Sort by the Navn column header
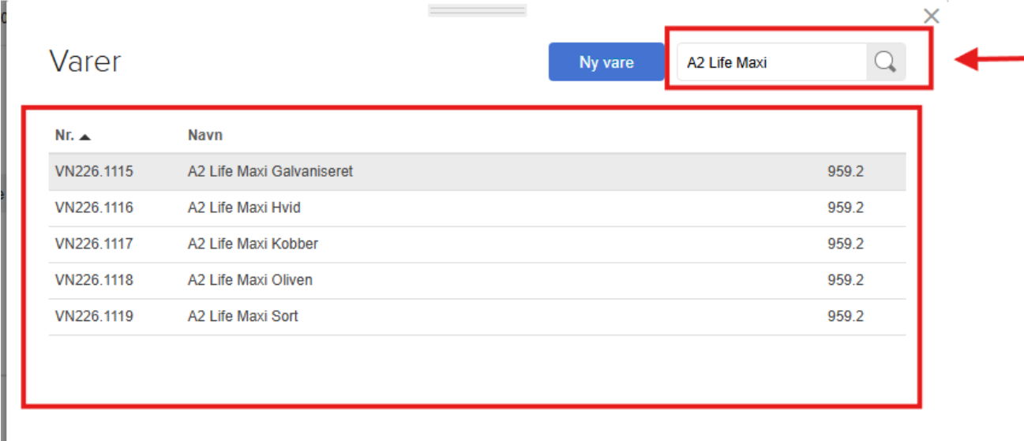1024x441 pixels. coord(204,135)
